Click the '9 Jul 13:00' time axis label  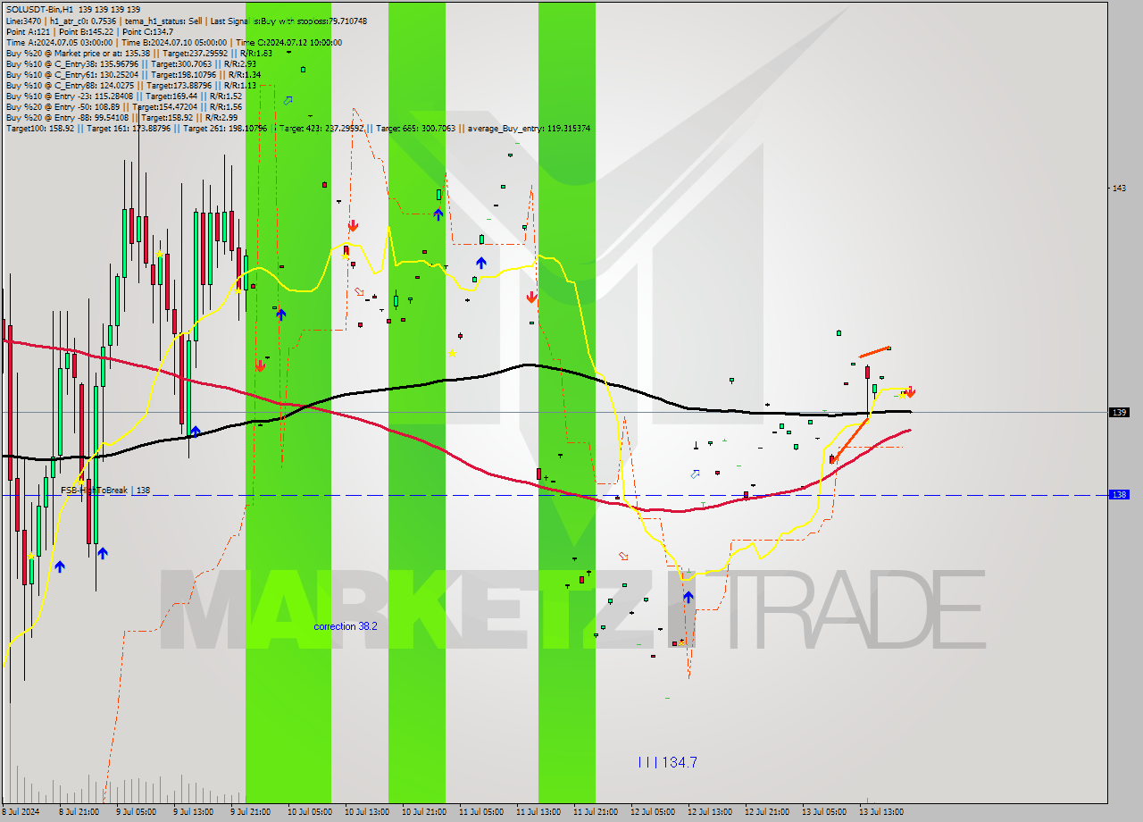point(193,812)
